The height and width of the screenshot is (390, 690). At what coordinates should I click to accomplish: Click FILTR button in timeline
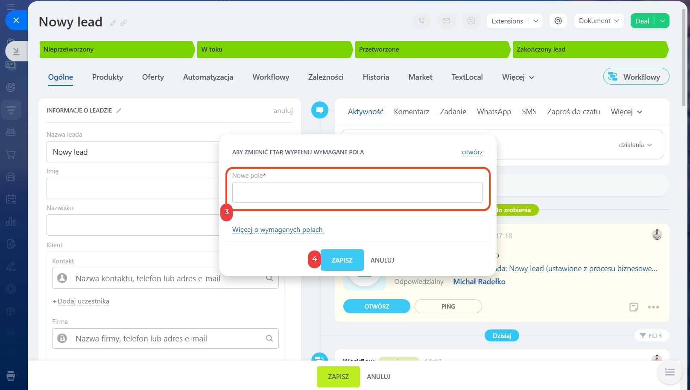(x=651, y=336)
